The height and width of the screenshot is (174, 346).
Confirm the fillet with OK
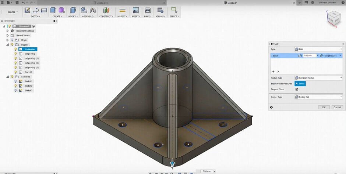click(324, 107)
